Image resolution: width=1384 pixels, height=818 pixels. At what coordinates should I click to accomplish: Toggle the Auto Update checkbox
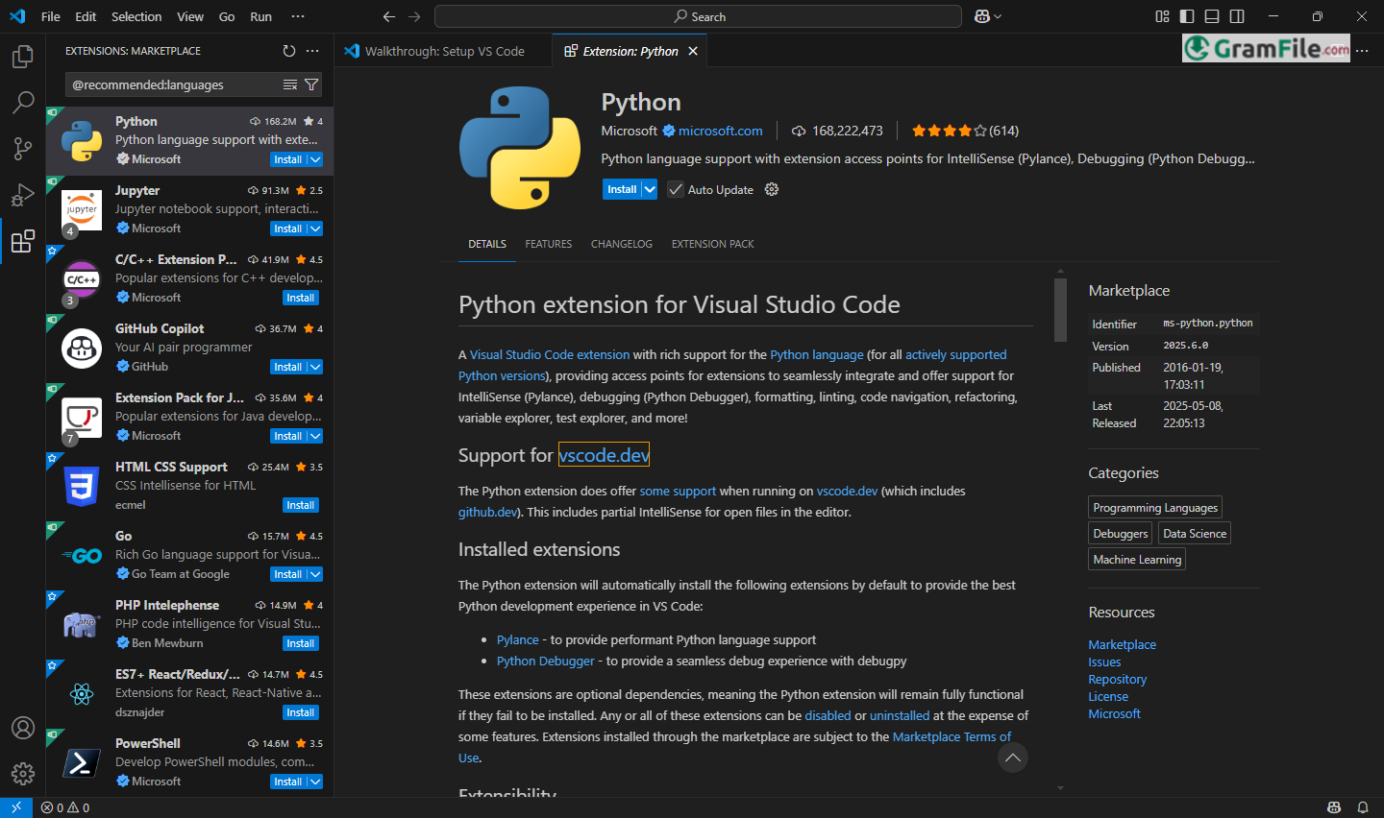point(676,189)
